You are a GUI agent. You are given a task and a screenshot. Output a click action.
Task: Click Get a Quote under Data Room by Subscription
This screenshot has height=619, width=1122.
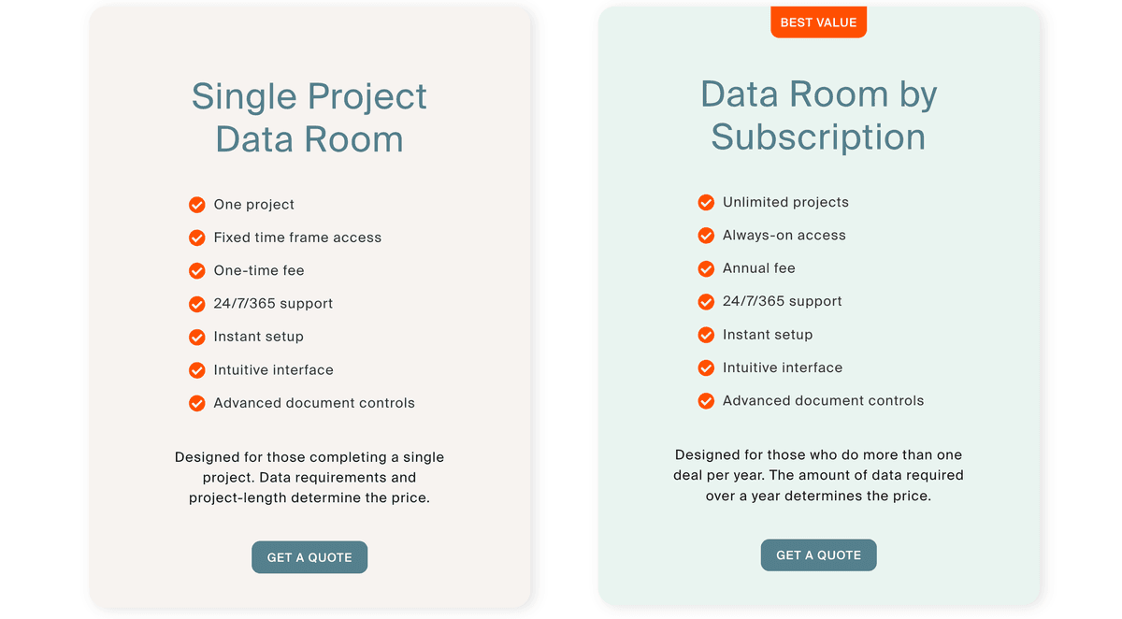[818, 555]
